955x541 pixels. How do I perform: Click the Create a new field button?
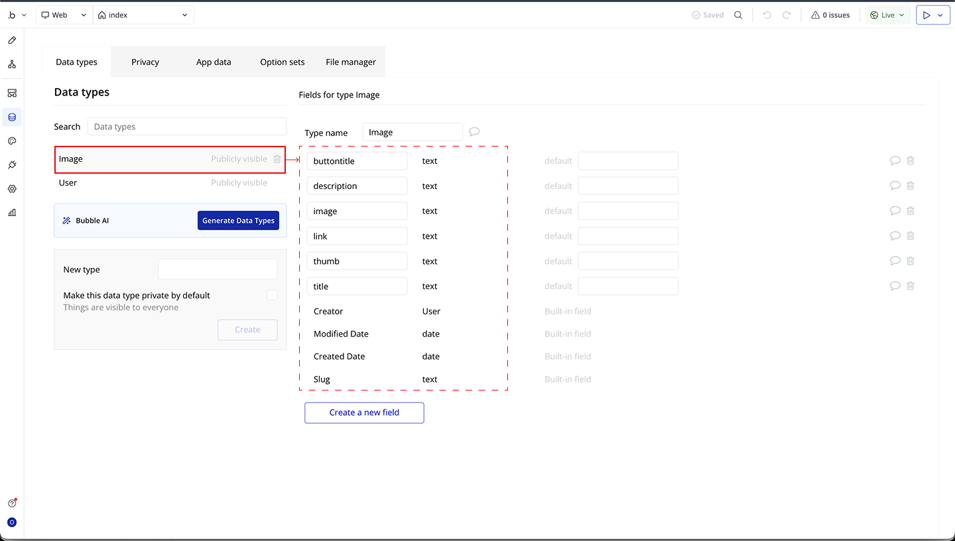pos(364,412)
